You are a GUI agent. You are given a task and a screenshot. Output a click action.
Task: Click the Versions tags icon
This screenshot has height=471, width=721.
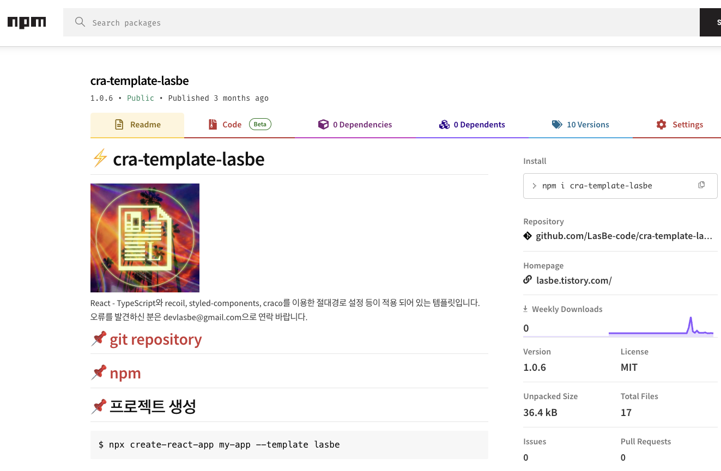coord(557,125)
